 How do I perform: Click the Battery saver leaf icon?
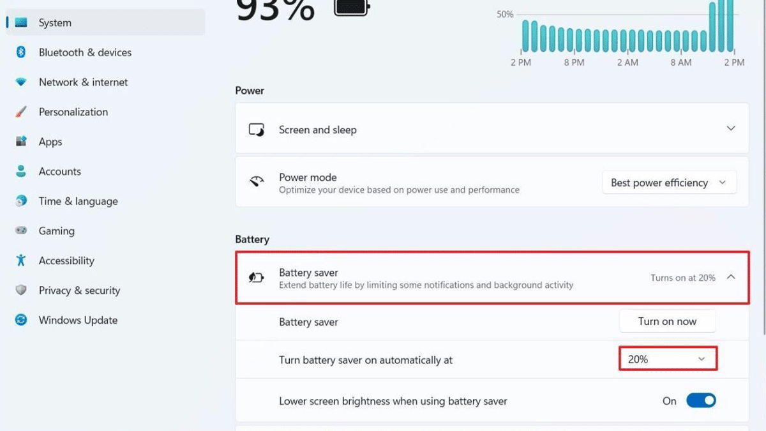click(256, 278)
